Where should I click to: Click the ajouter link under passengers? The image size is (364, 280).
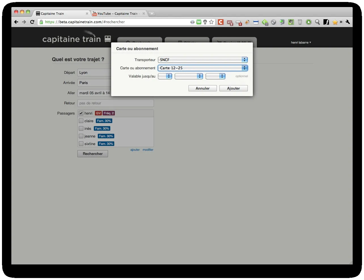135,150
